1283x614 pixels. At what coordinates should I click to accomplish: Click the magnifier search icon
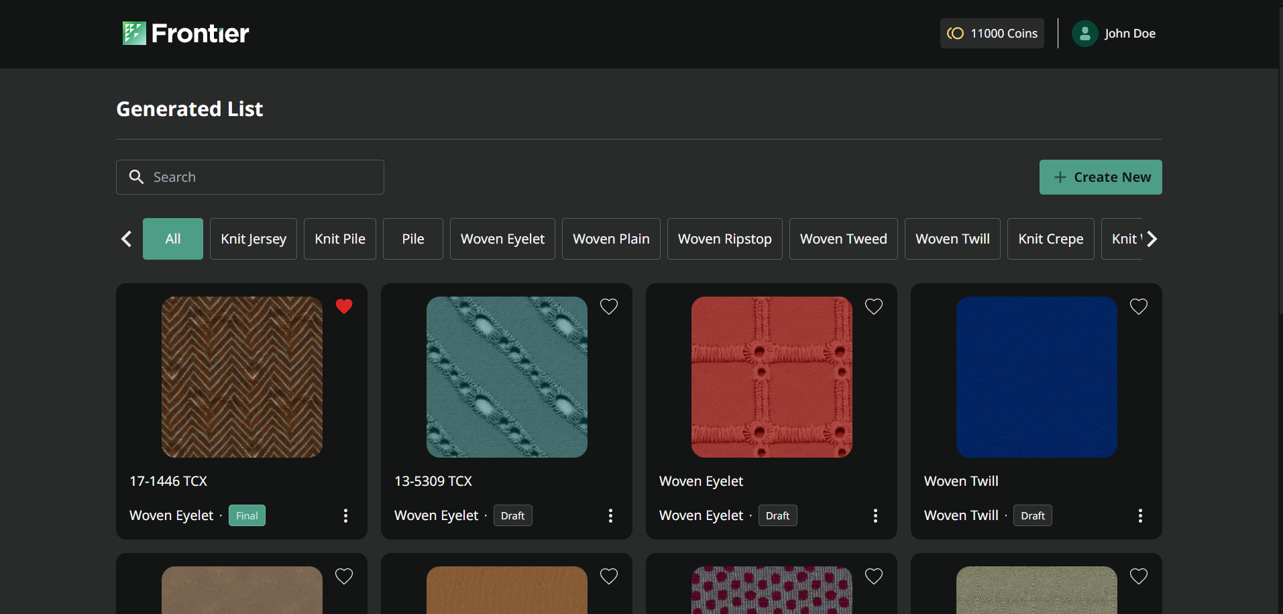pyautogui.click(x=136, y=176)
